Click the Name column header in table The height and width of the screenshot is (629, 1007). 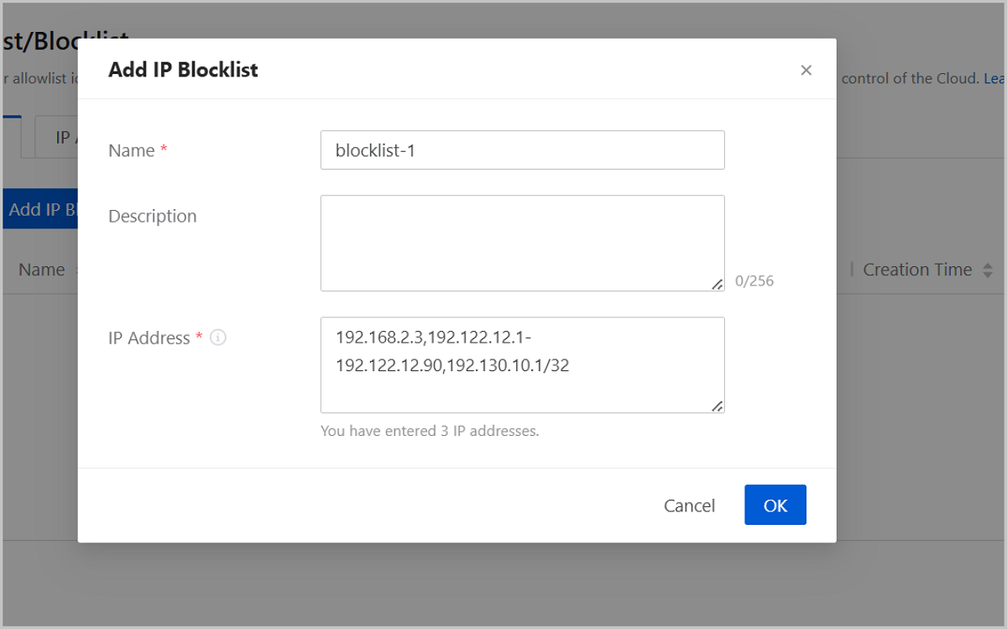(41, 270)
